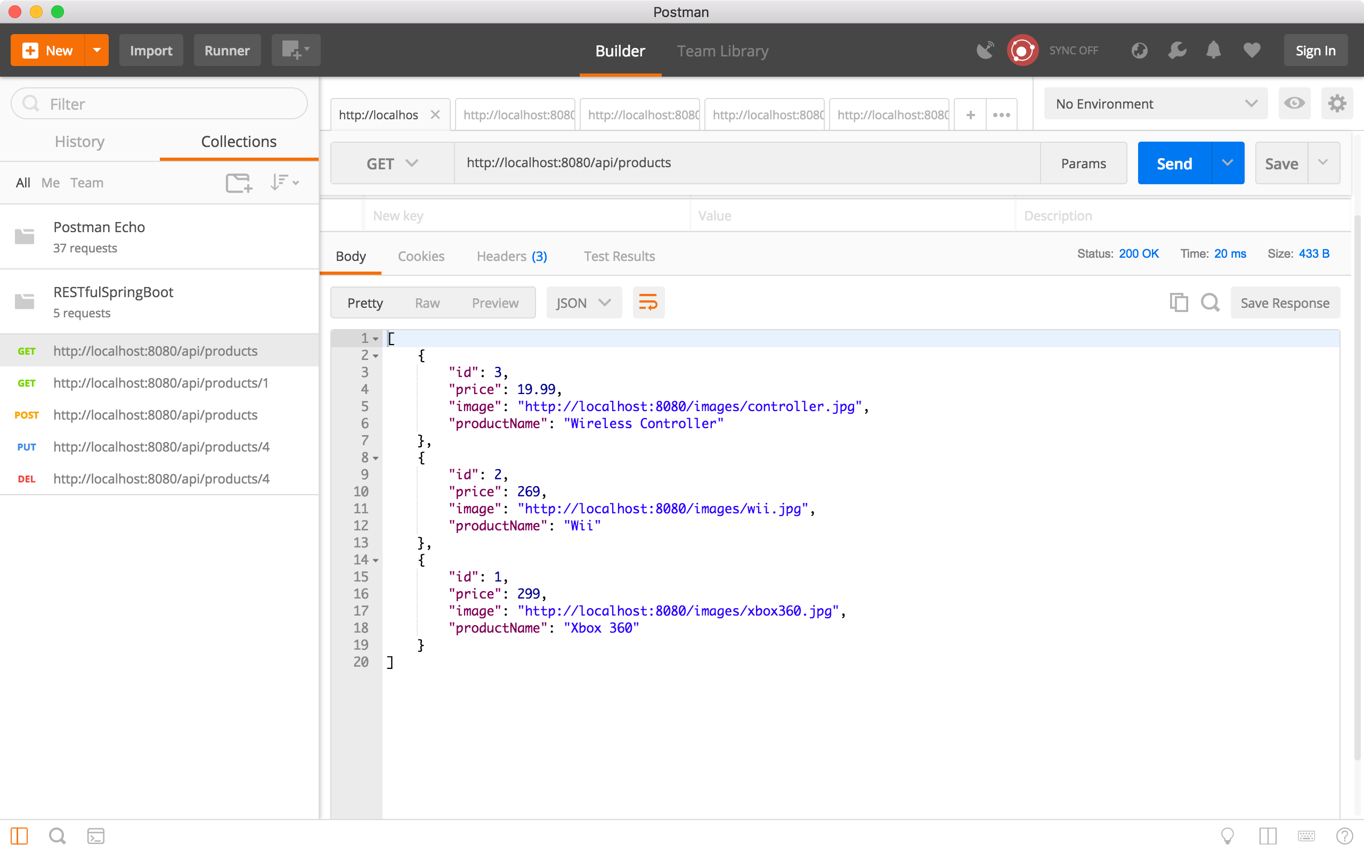Collapse the JSON object at line 8

coord(376,458)
